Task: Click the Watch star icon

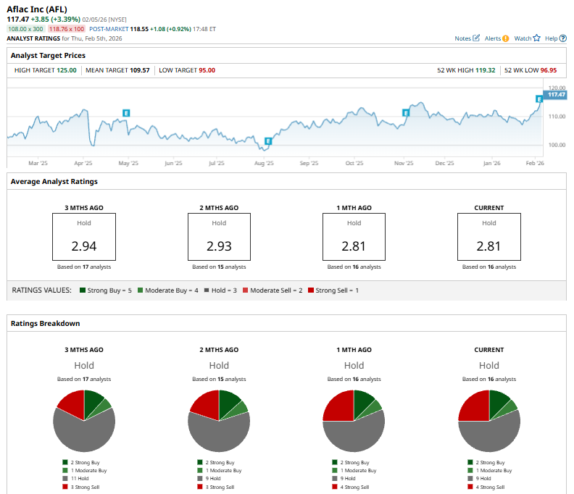Action: 536,38
